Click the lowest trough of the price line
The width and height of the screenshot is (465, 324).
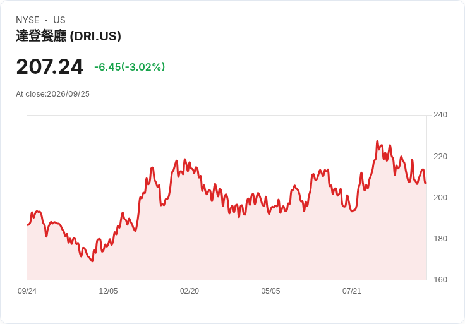click(x=92, y=261)
